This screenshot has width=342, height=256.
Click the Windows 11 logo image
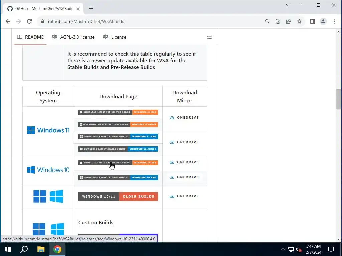pyautogui.click(x=48, y=130)
